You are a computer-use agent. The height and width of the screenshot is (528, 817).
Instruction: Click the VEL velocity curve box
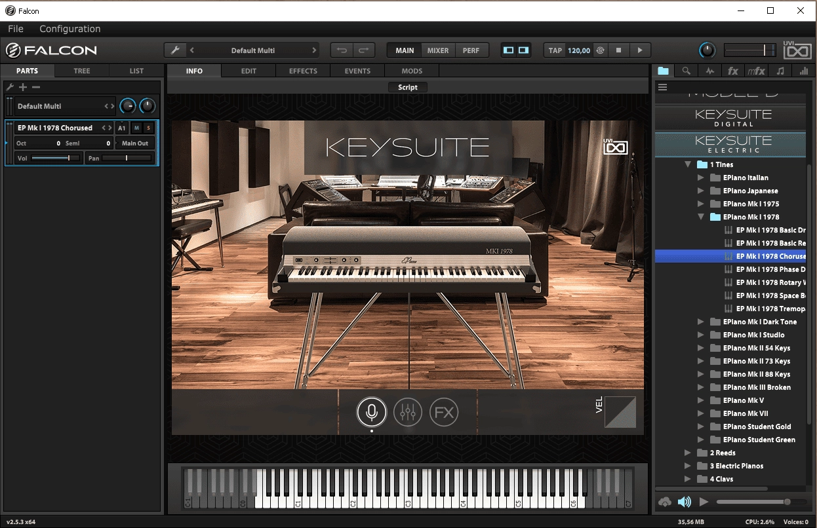[620, 411]
